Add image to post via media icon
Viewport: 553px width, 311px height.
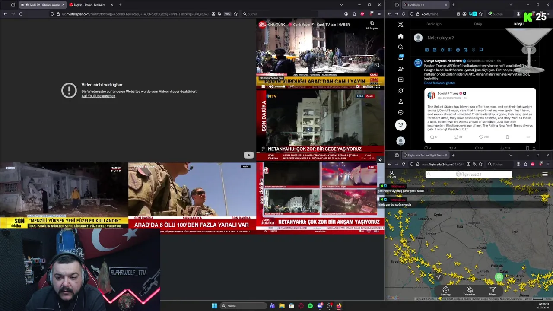[427, 50]
